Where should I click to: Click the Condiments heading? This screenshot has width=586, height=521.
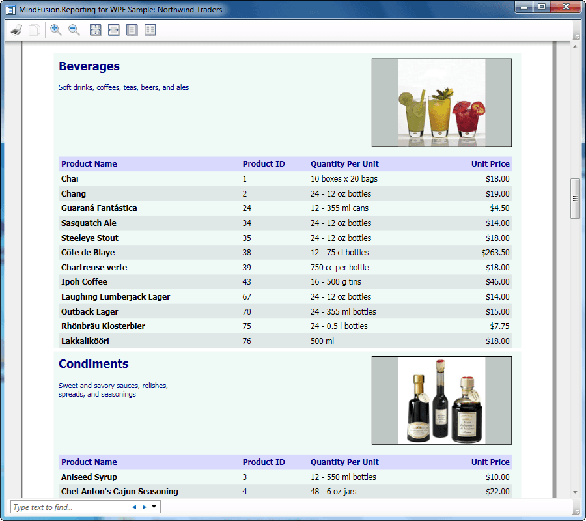point(93,364)
